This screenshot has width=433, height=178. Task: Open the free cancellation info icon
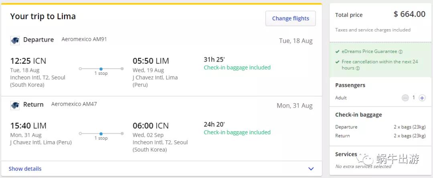point(358,68)
